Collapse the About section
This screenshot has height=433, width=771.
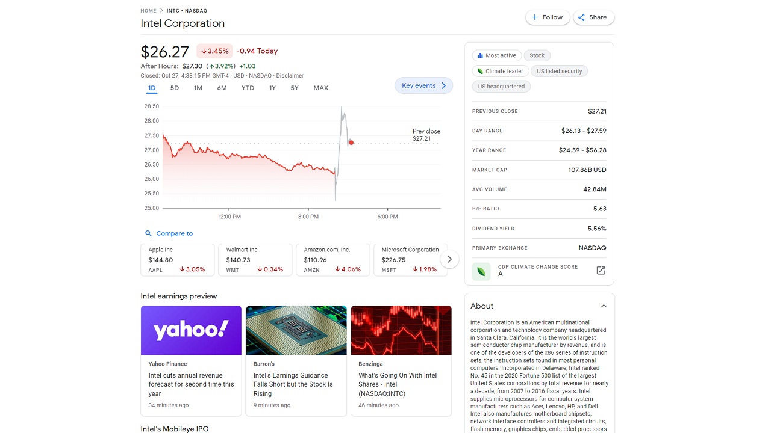coord(604,306)
